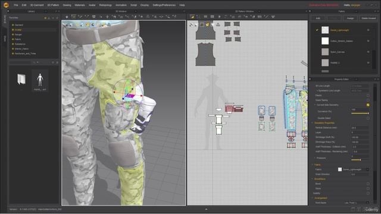
Task: Select the gray Nylon_Canvas fabric swatch
Action: click(x=325, y=52)
